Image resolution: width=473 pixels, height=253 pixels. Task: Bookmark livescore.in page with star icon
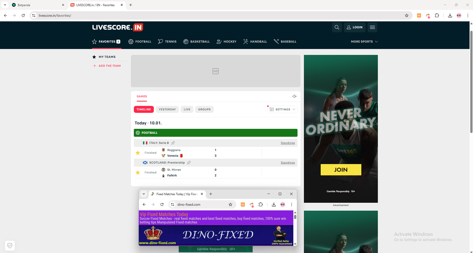click(406, 16)
